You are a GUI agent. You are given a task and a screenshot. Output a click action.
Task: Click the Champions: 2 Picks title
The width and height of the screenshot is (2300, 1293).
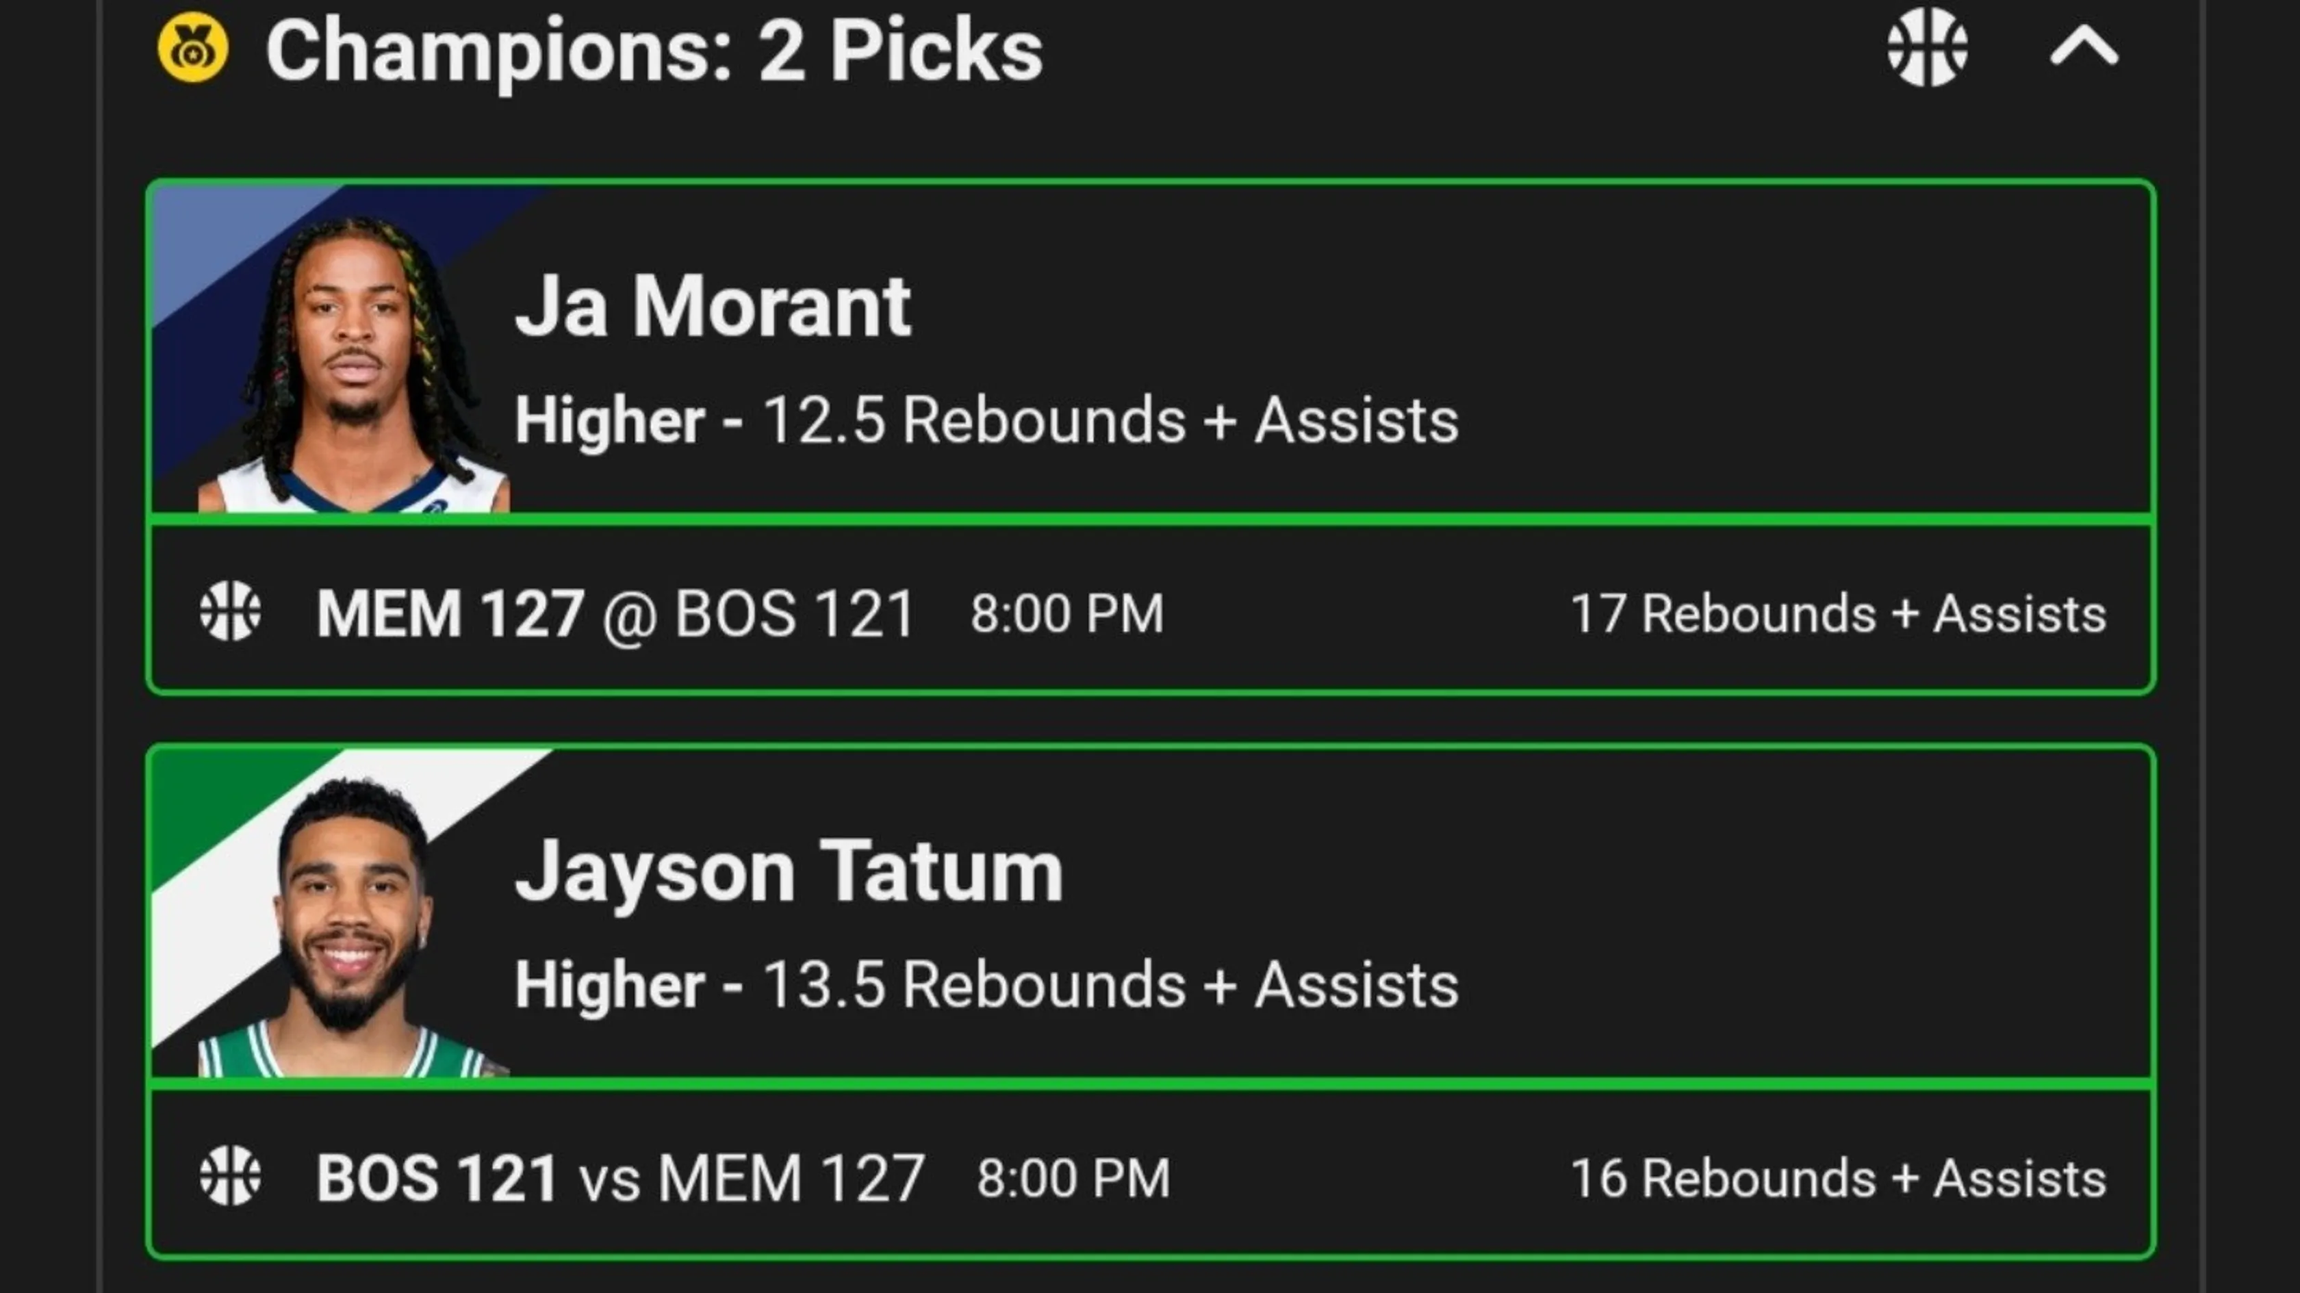pos(654,50)
